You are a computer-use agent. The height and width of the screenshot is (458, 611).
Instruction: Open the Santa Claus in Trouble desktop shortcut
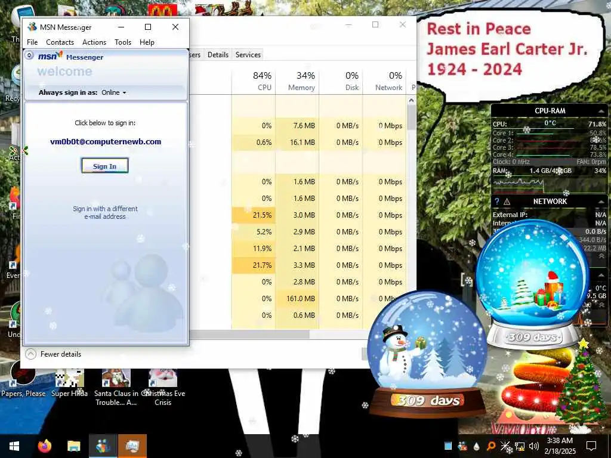coord(116,388)
